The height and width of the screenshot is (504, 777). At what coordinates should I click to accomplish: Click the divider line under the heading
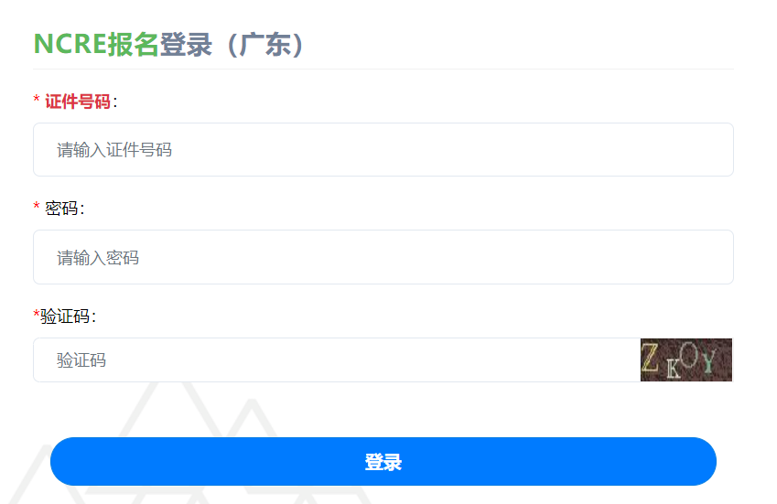(x=383, y=69)
